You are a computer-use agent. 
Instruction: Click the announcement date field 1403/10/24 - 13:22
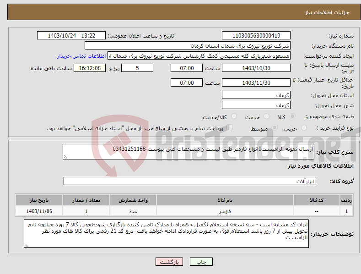point(71,36)
